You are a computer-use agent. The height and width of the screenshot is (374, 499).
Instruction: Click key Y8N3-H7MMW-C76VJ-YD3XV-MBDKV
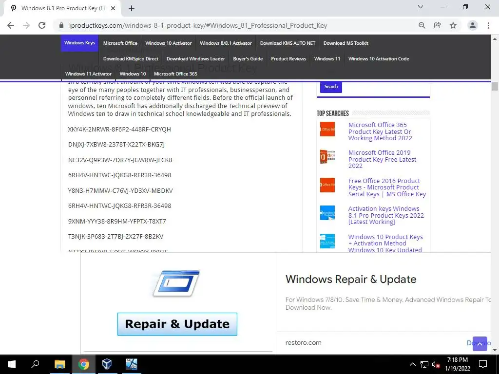tap(120, 191)
